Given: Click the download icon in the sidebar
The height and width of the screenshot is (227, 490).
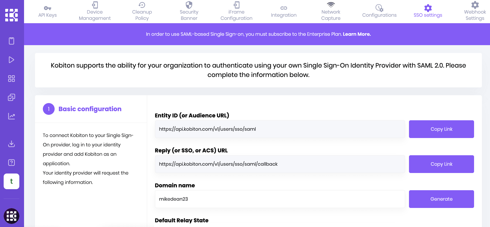Looking at the screenshot, I should pyautogui.click(x=11, y=144).
